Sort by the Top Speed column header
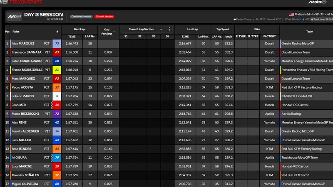The height and width of the screenshot is (187, 333). (223, 29)
